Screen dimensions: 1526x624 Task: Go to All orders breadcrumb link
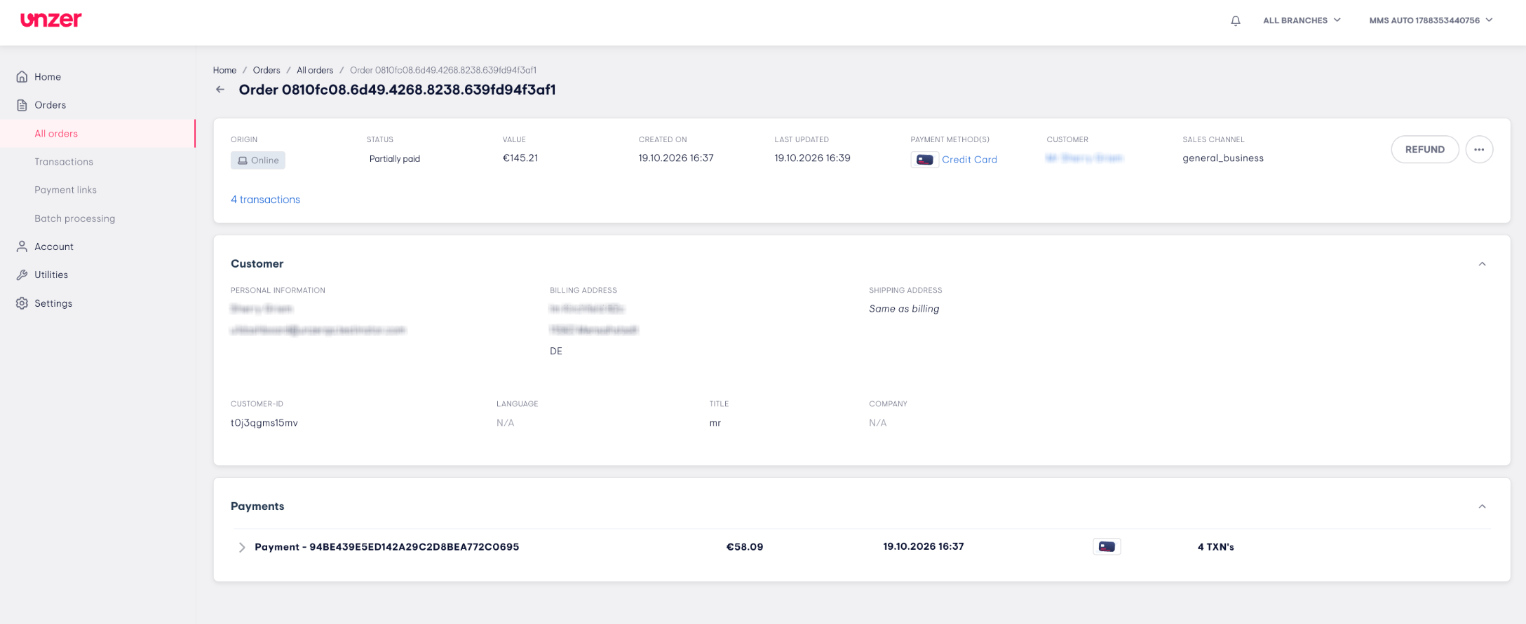pos(315,70)
